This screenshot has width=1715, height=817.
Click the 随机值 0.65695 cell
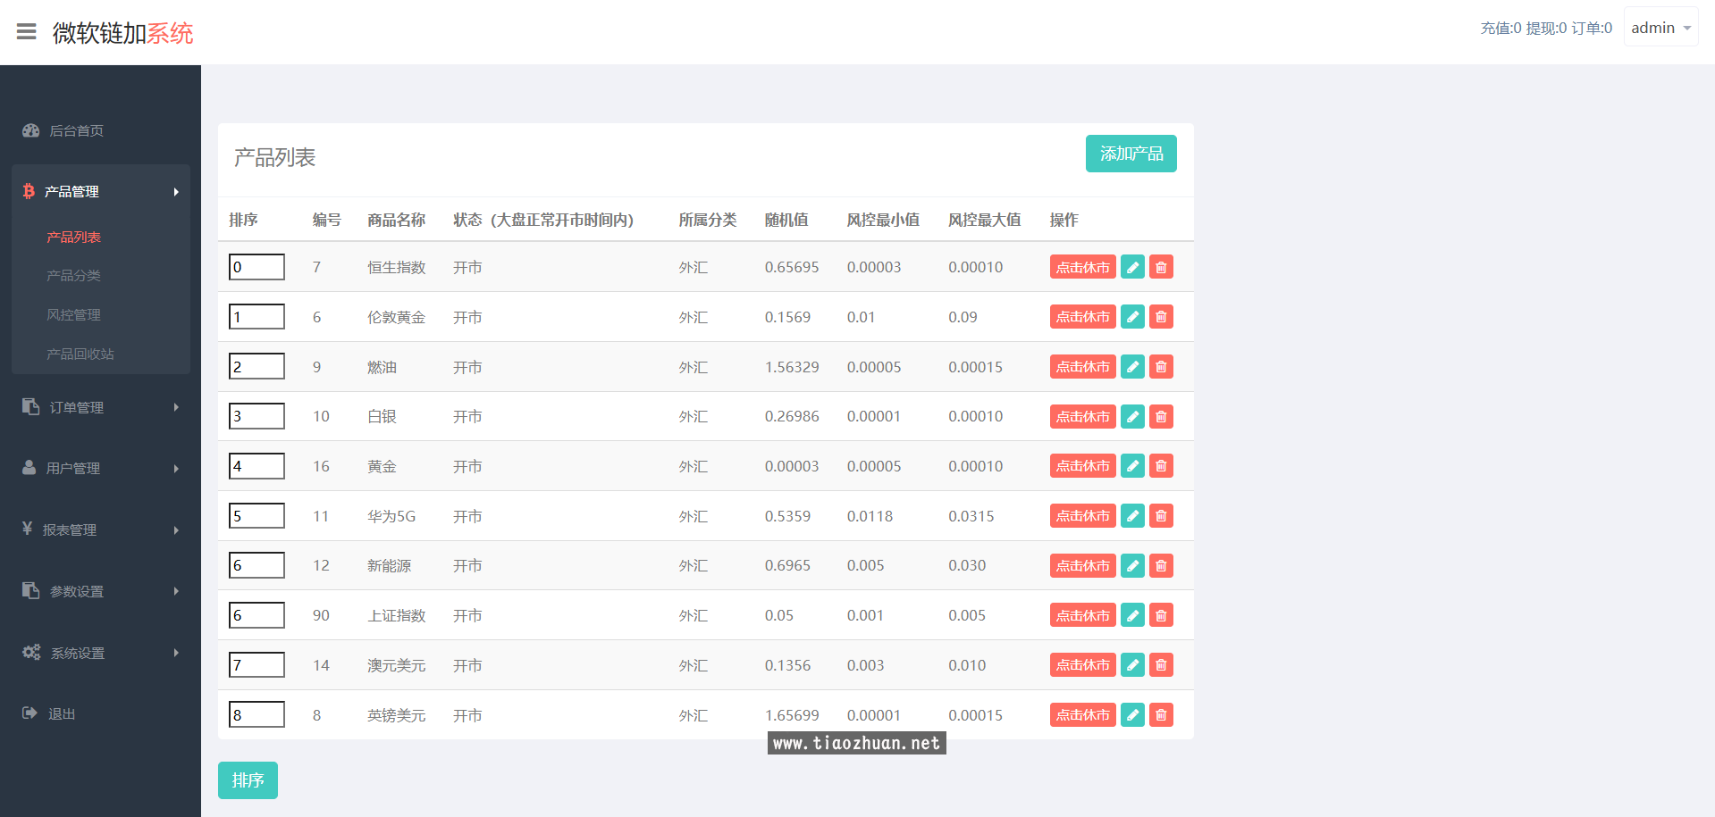click(792, 267)
